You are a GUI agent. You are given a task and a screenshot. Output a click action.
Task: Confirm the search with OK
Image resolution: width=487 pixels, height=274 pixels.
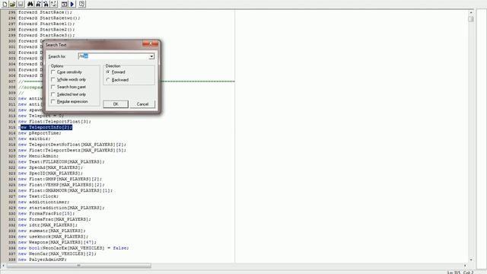116,104
